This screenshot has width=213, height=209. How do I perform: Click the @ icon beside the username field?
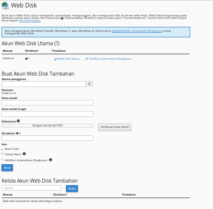coord(89,84)
